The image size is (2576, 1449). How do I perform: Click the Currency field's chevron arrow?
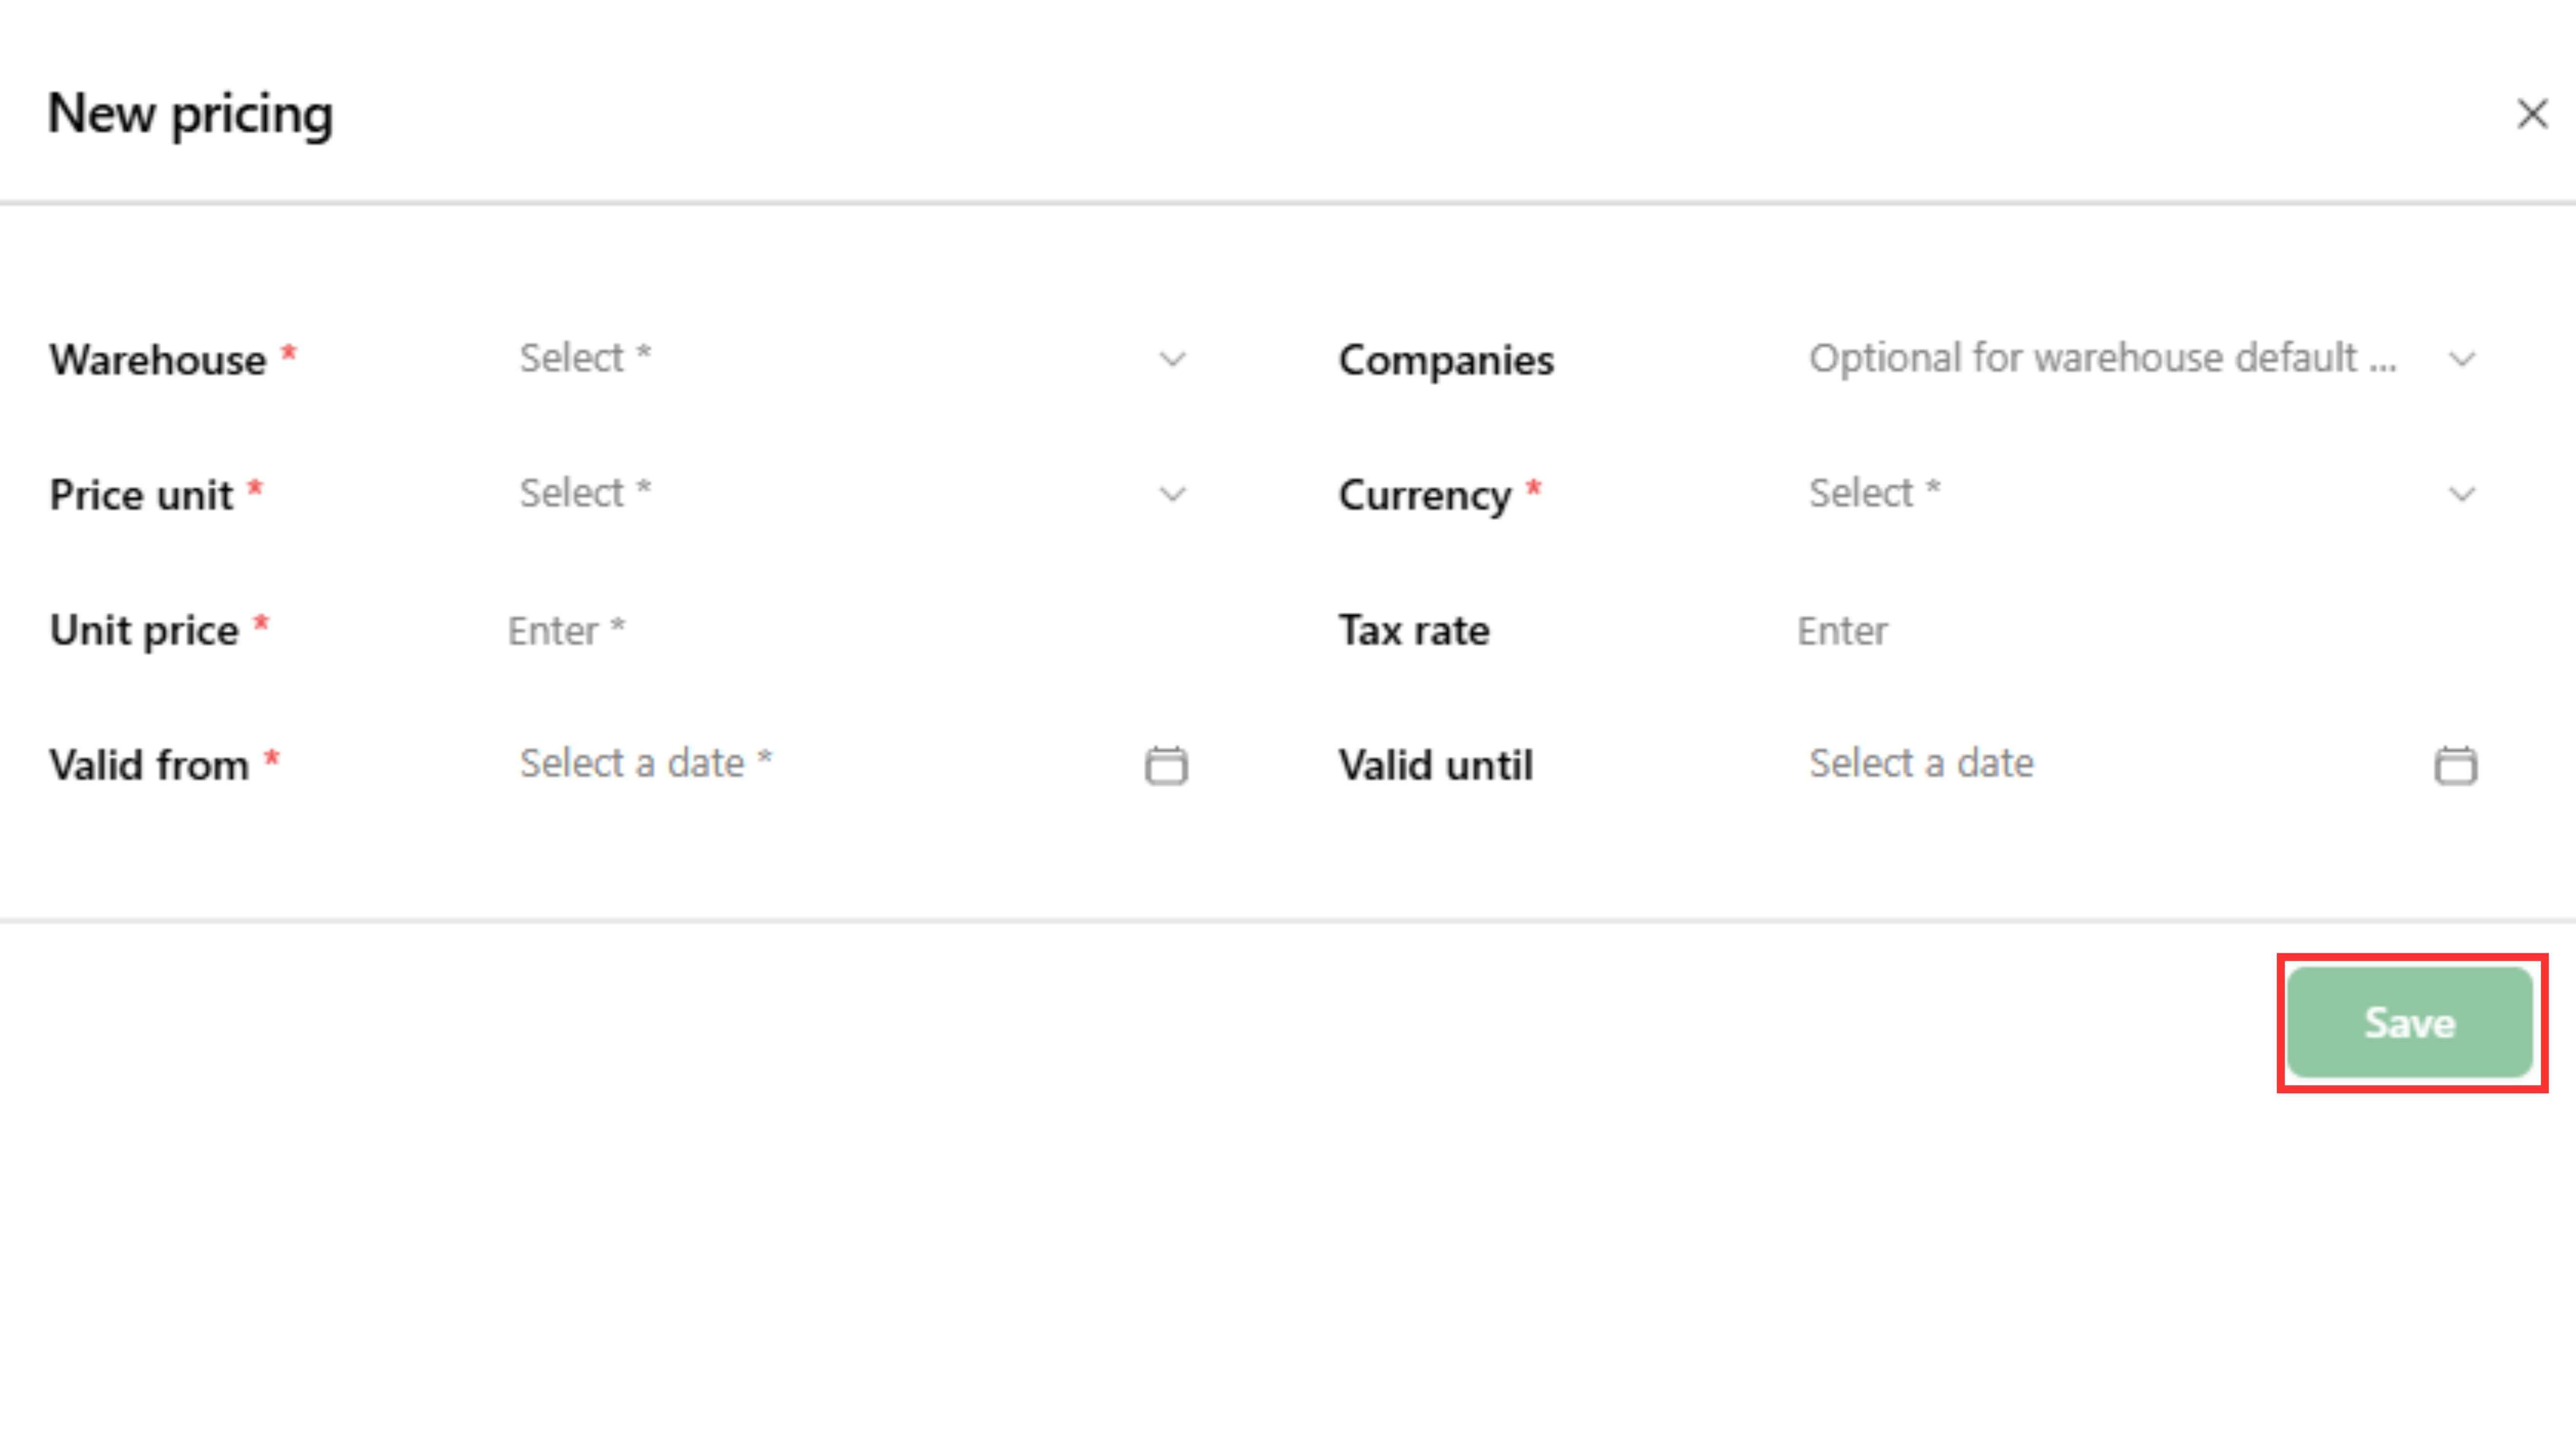(x=2461, y=494)
